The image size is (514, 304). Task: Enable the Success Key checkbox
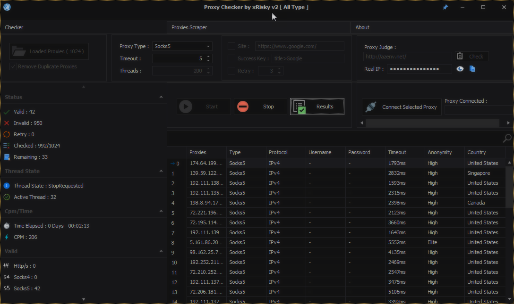tap(231, 58)
